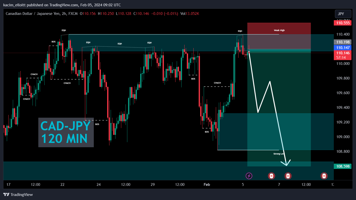Click the 109.600 price axis value

(x=343, y=93)
